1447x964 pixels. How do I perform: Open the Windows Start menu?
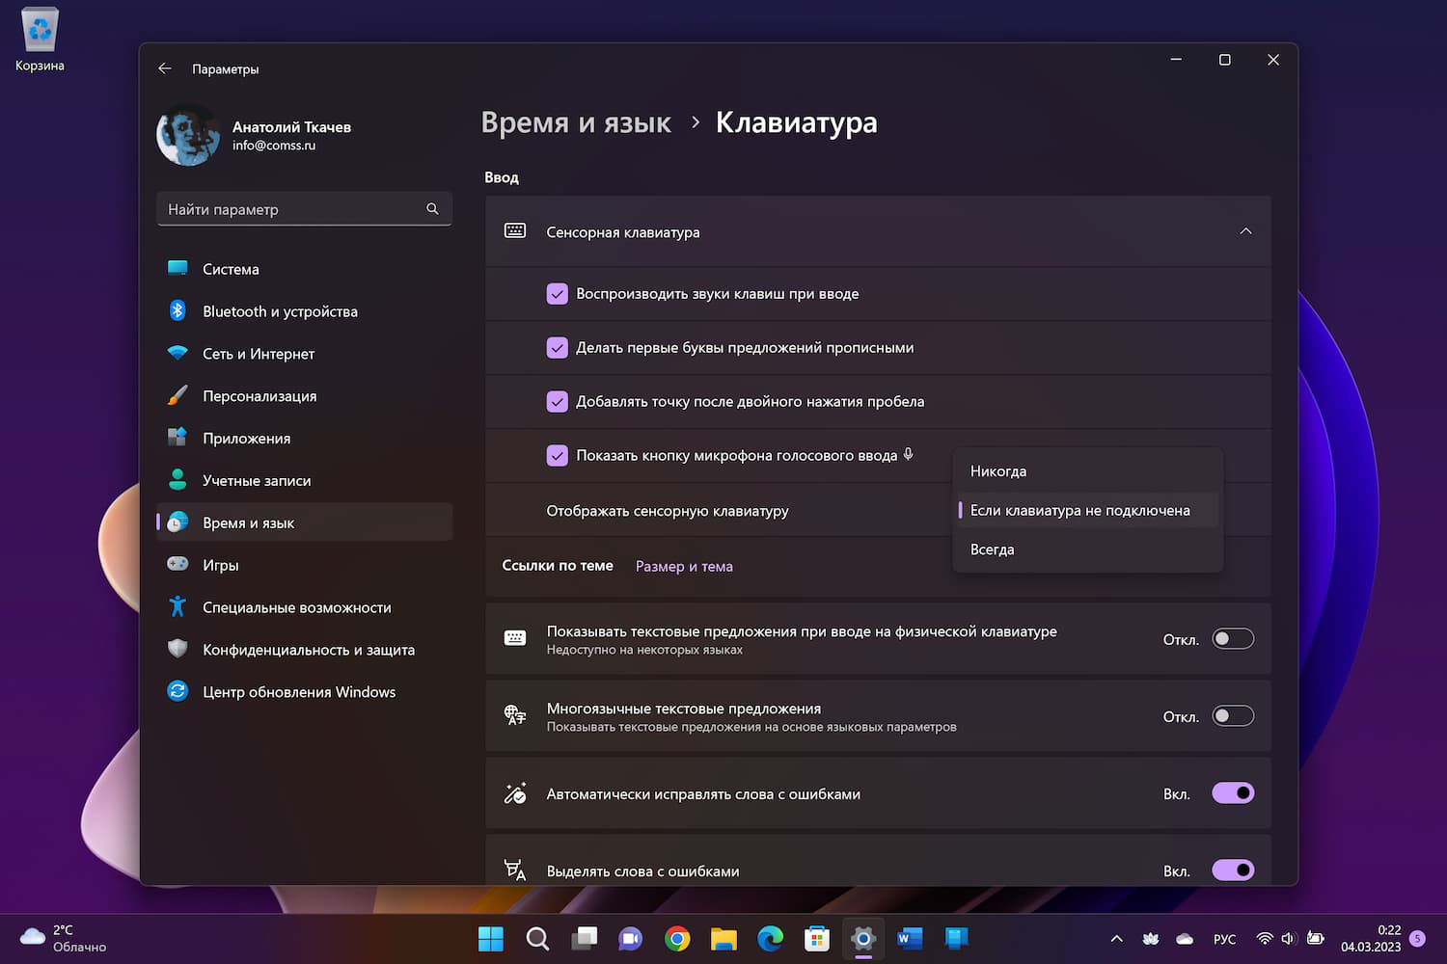click(x=491, y=938)
